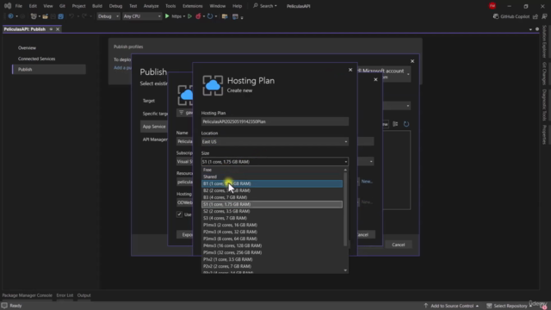Pin the PeliculasAPI: Publish tab
Screen dimensions: 551x310
(51, 29)
